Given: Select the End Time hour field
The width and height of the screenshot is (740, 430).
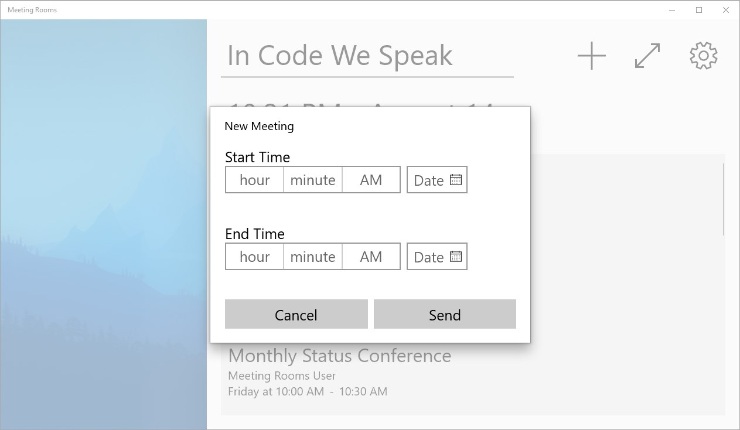Looking at the screenshot, I should (x=255, y=257).
